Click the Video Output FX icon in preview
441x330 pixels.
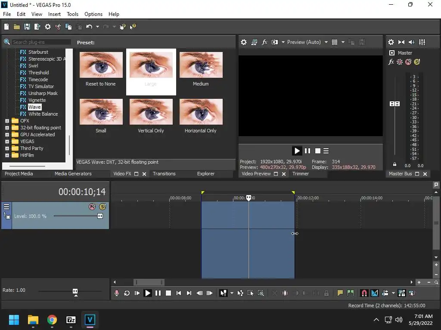[264, 42]
